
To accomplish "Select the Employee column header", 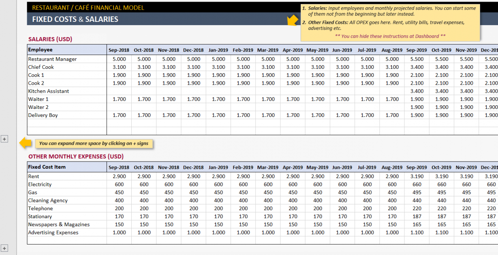I will [x=67, y=50].
